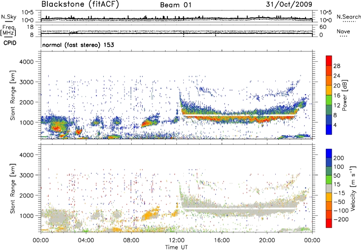Click the 'N.Search' legend label
Viewport: 361px width, 250px height.
[x=348, y=17]
